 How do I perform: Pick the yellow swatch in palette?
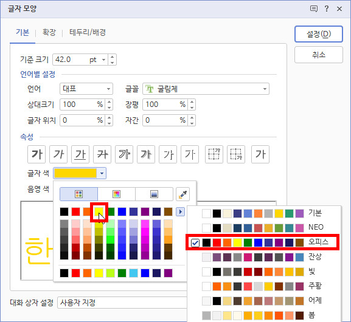tap(99, 212)
